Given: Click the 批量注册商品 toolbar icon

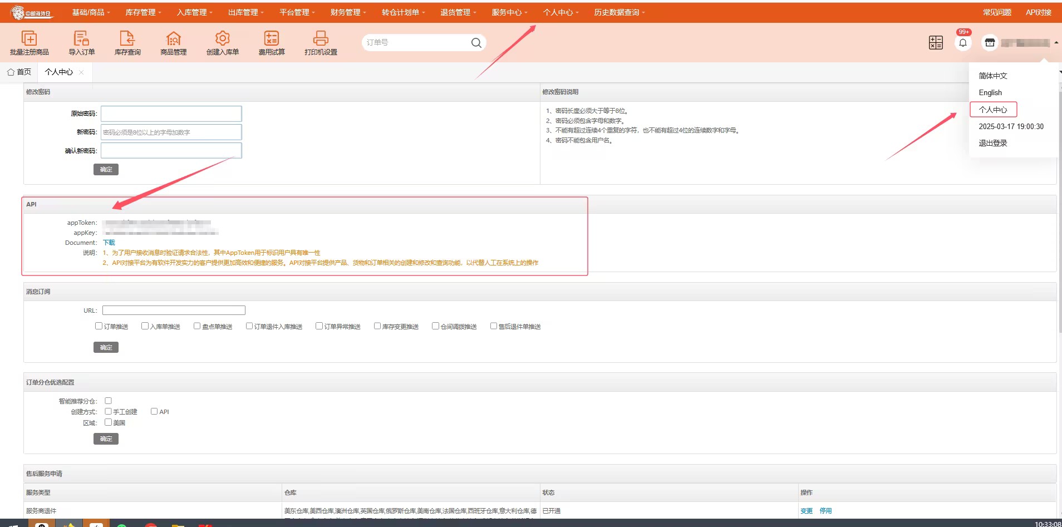Looking at the screenshot, I should click(x=29, y=38).
